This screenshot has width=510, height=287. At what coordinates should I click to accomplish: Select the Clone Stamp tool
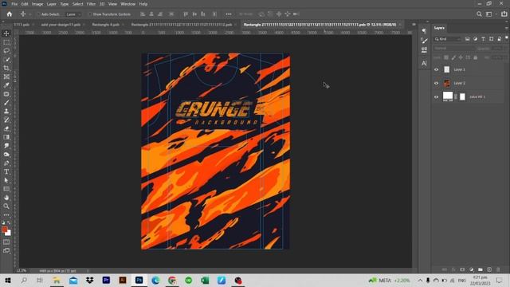6,112
